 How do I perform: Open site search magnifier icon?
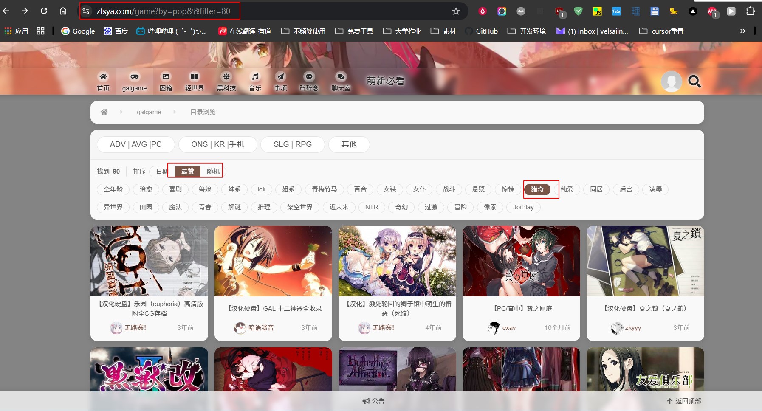694,81
